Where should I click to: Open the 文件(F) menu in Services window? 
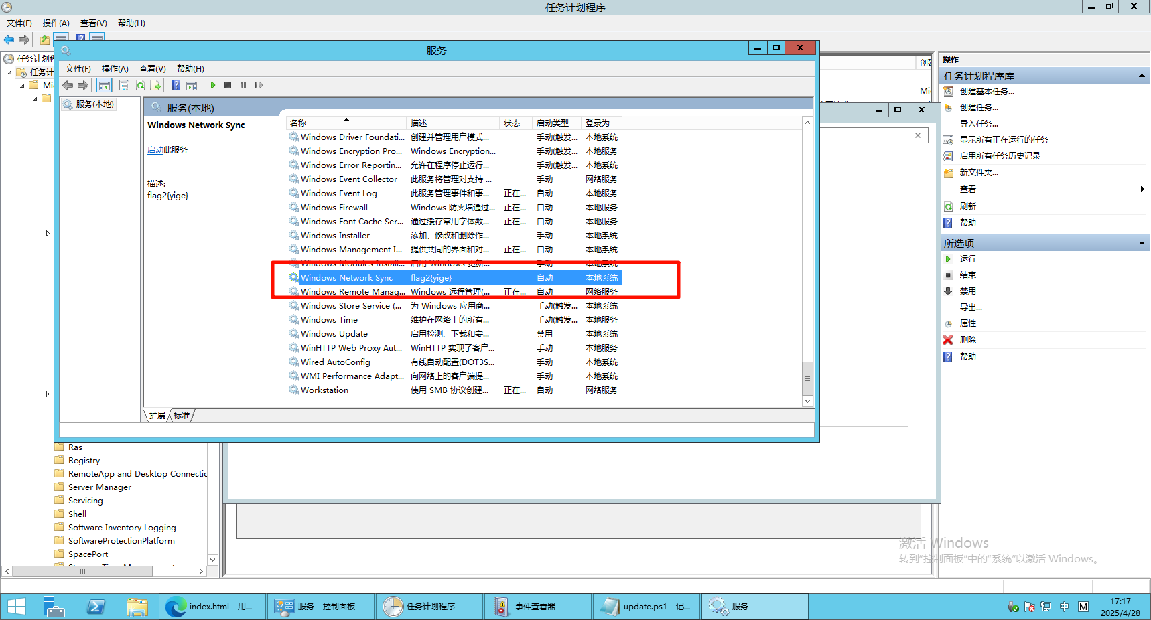coord(78,69)
